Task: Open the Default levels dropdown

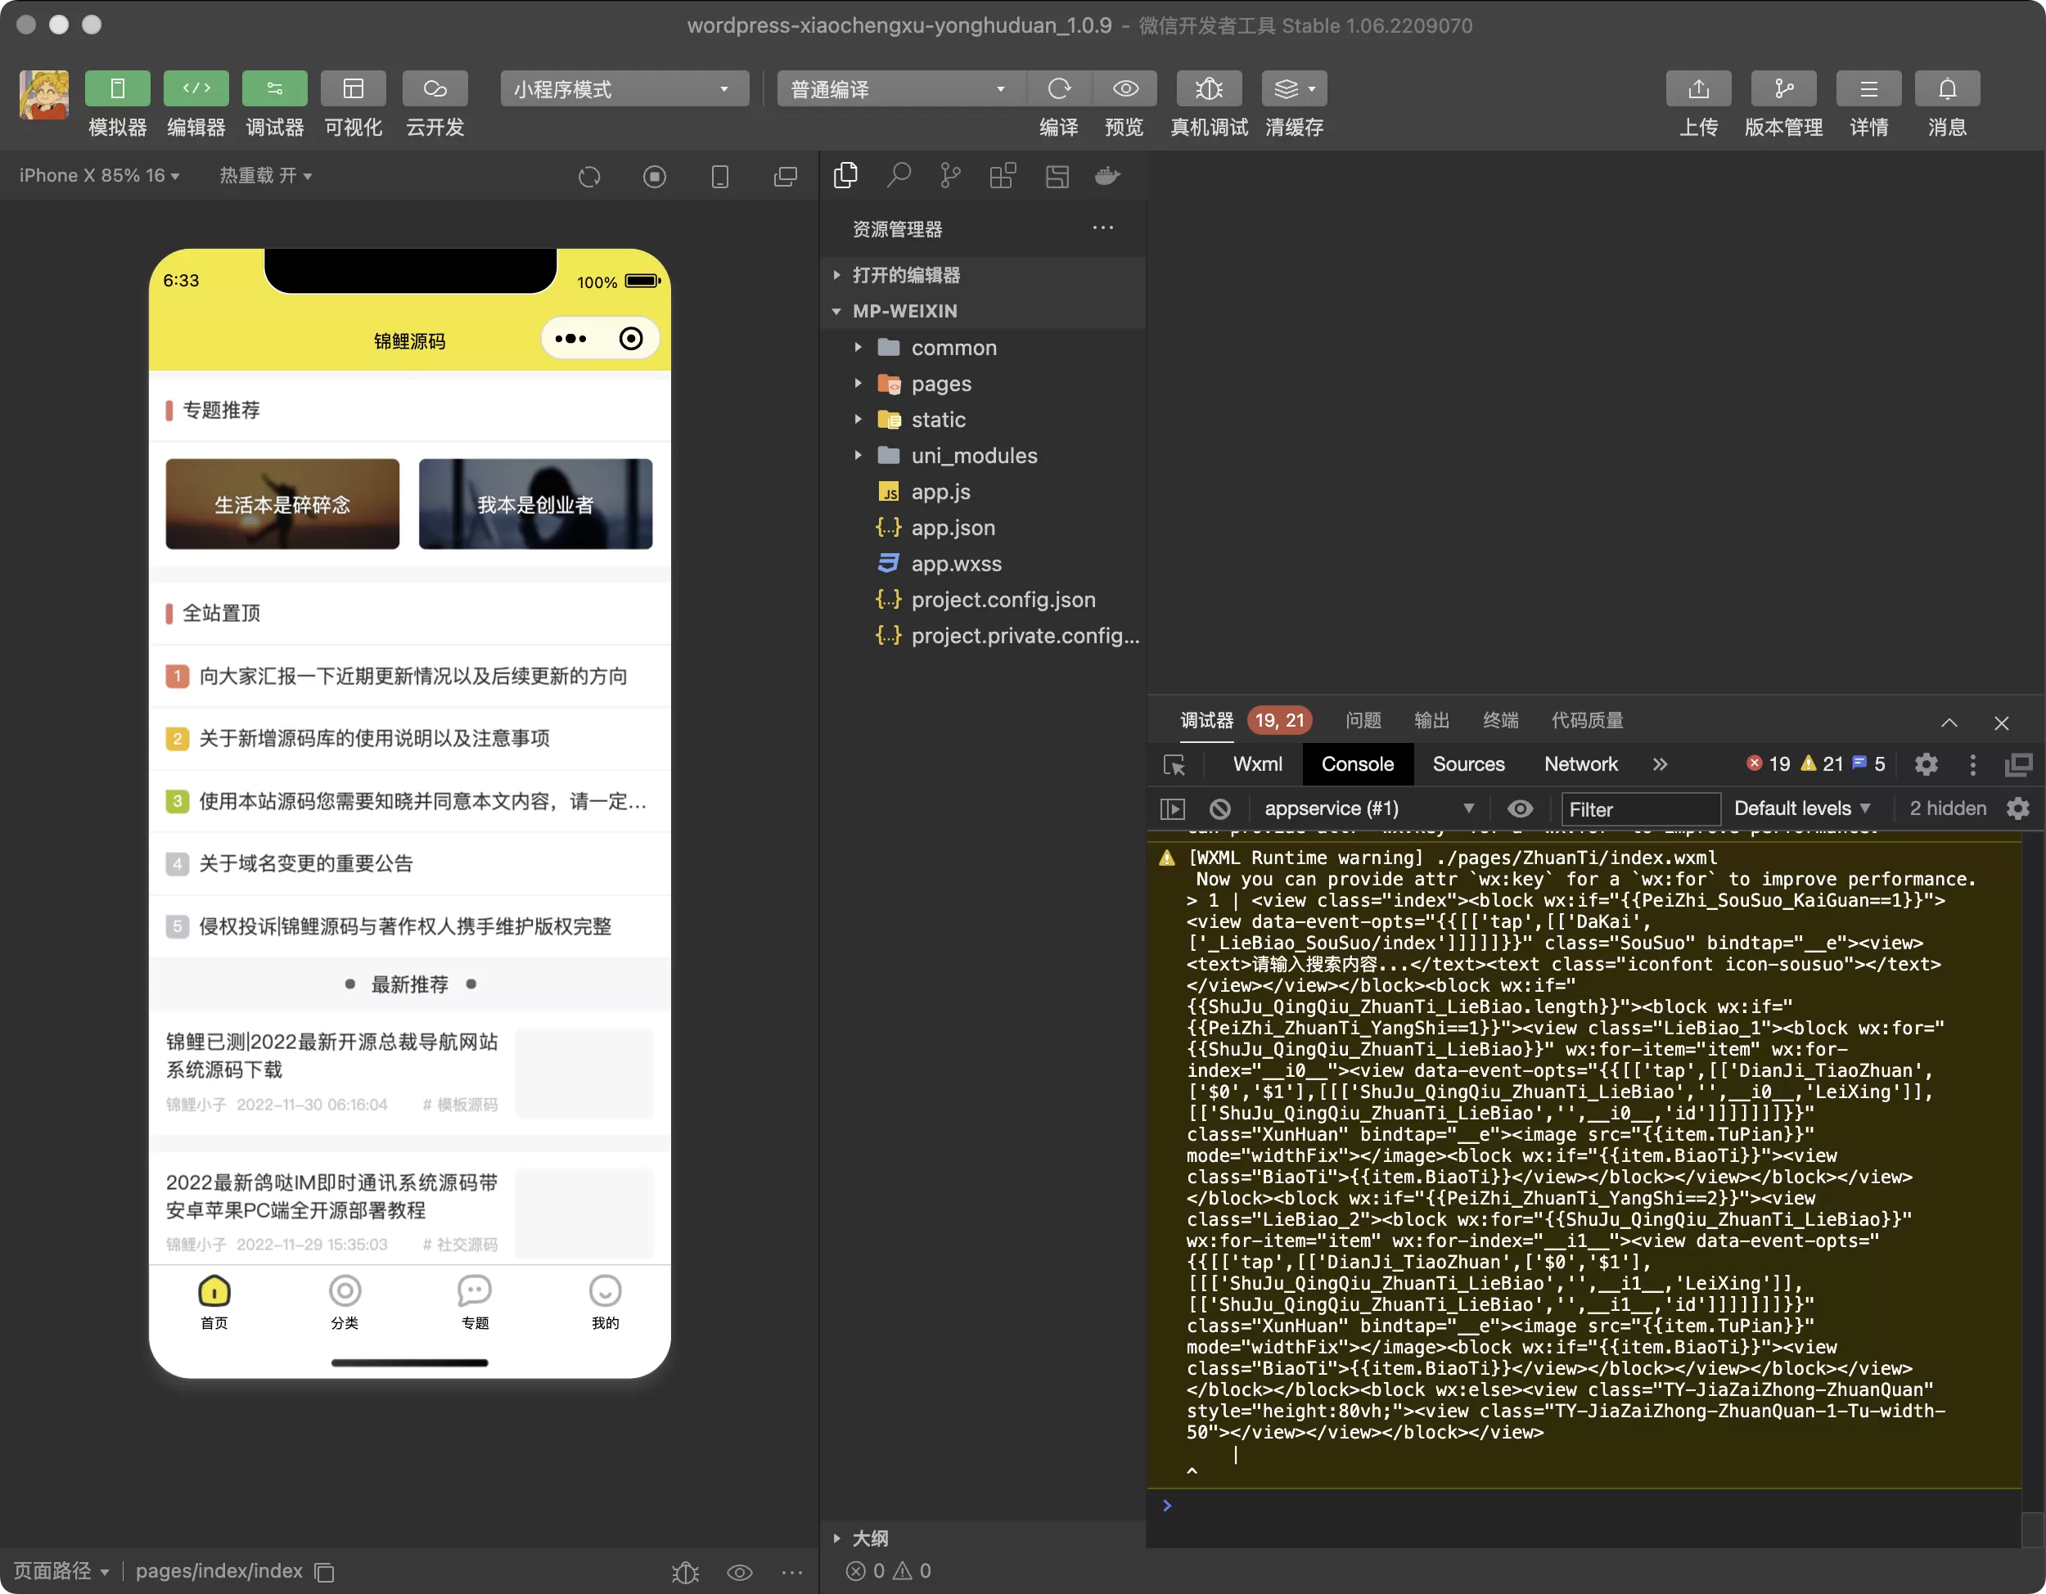Action: tap(1802, 808)
